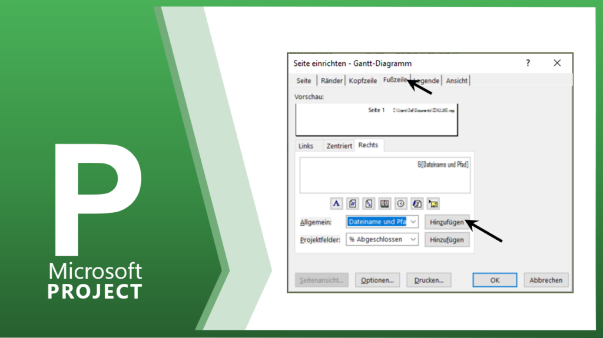The height and width of the screenshot is (338, 603).
Task: Click the Seitenansicht... button
Action: click(322, 280)
